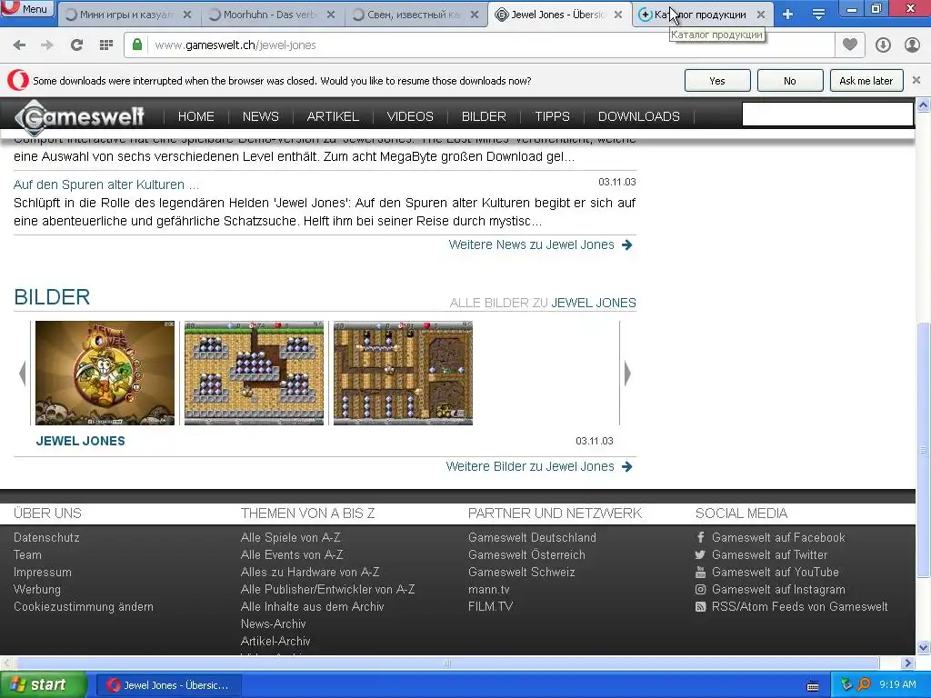Open FILM.TV partner link
Viewport: 931px width, 698px height.
pos(490,606)
